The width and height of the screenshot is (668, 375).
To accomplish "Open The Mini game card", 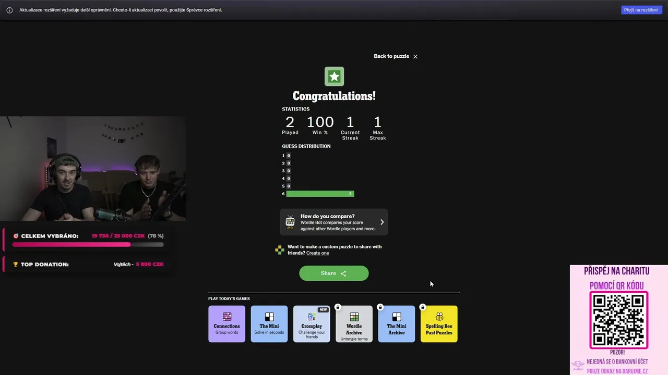I will (x=269, y=324).
